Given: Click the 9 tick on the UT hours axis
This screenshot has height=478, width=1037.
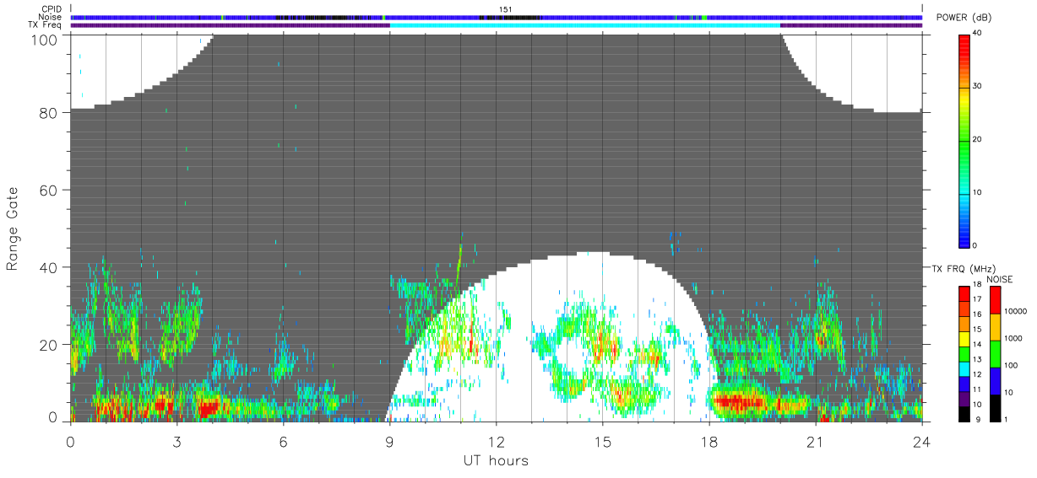Looking at the screenshot, I should click(x=389, y=441).
